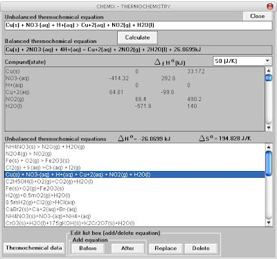Click equations list scrollbar up arrow

tap(269, 147)
